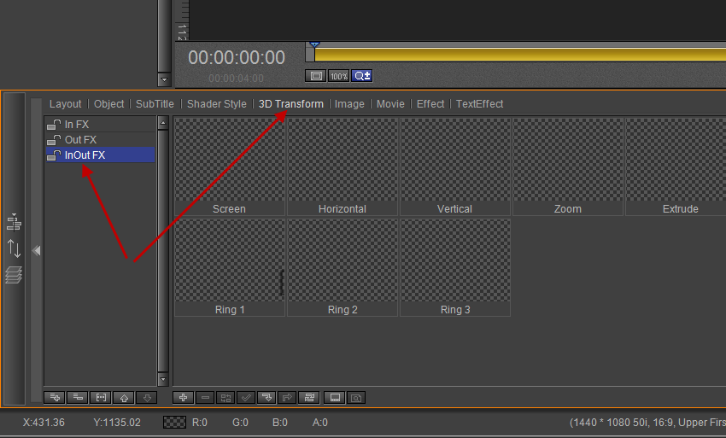Image resolution: width=726 pixels, height=438 pixels.
Task: Click the yellow timeline duration bar
Action: [x=512, y=54]
